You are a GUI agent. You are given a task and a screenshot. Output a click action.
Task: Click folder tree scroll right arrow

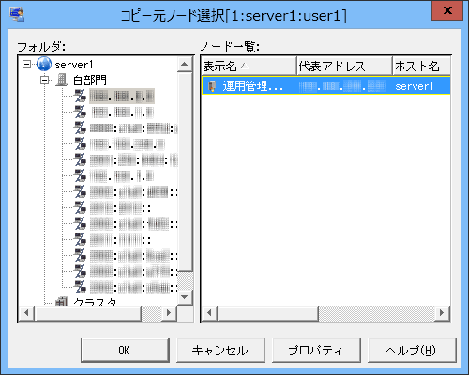169,312
